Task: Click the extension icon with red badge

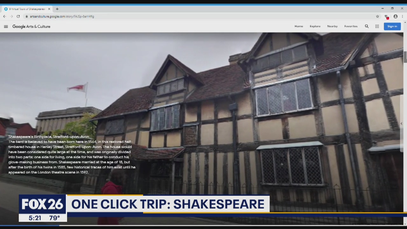Action: point(386,16)
